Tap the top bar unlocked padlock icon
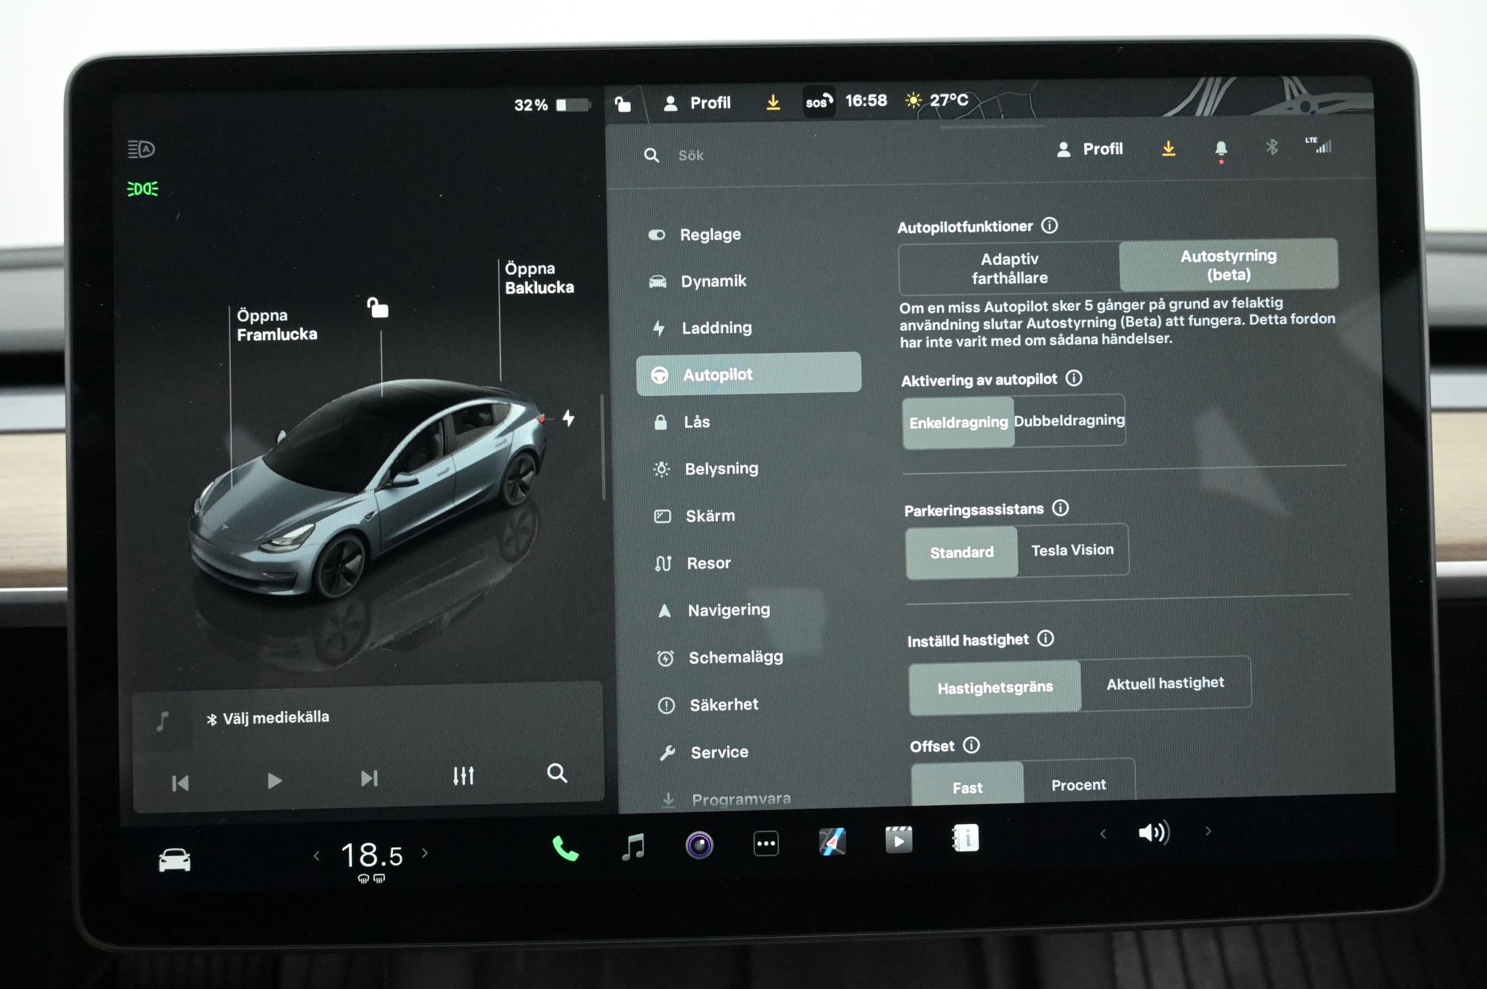 623,103
